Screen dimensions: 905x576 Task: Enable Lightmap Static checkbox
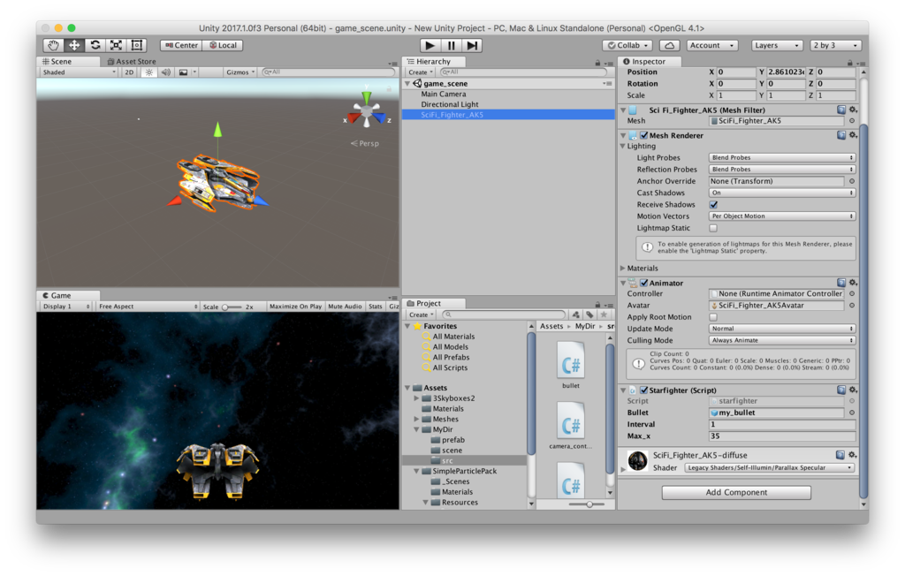pyautogui.click(x=713, y=228)
